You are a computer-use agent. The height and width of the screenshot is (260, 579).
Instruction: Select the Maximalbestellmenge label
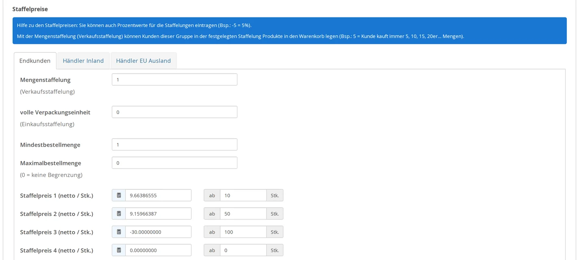50,163
